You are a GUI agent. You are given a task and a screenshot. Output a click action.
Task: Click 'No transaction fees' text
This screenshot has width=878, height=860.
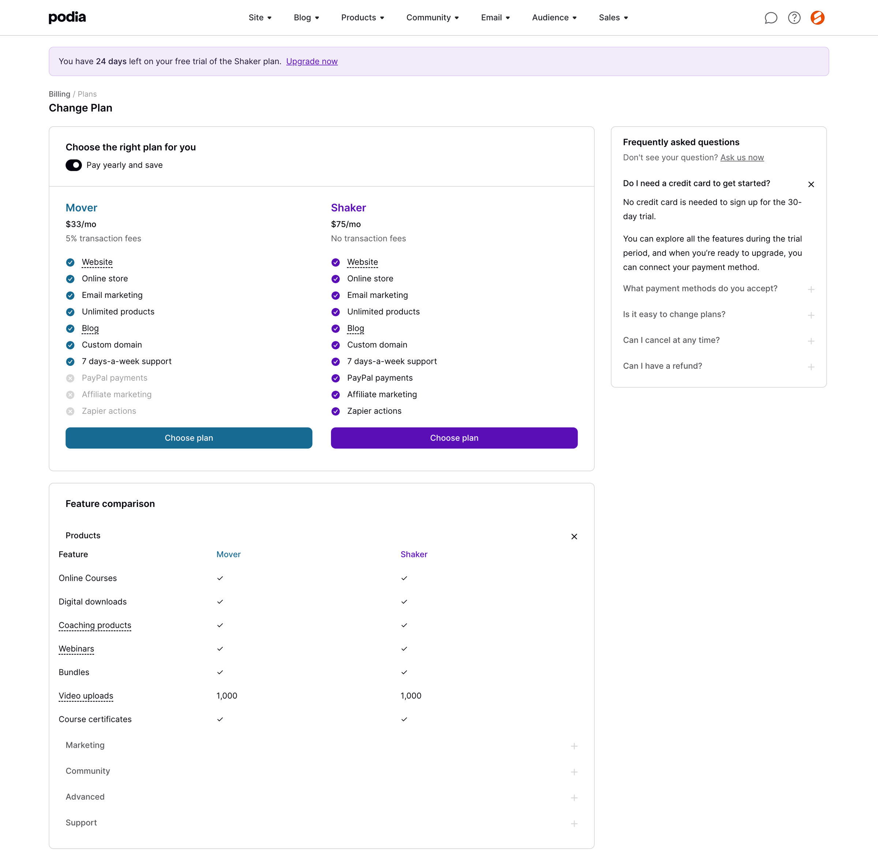tap(368, 239)
